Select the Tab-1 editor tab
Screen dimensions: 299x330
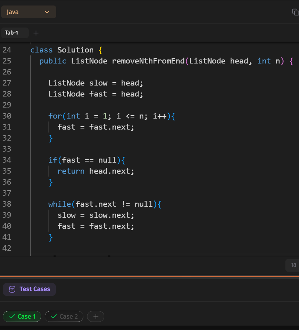pos(15,33)
